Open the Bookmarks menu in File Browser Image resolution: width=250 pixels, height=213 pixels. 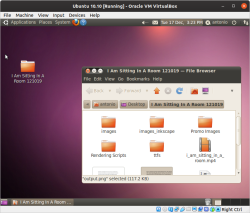tap(138, 79)
